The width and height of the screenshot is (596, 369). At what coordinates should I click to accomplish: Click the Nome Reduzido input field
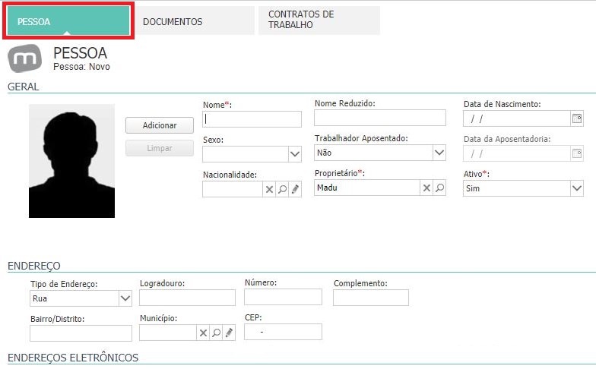380,118
